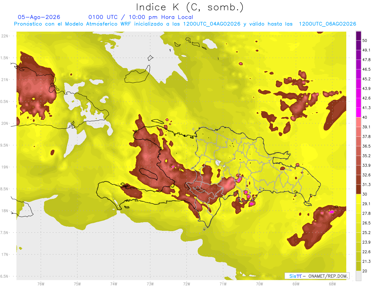Click the color scale value '49.1'
The width and height of the screenshot is (373, 288).
coord(366,50)
